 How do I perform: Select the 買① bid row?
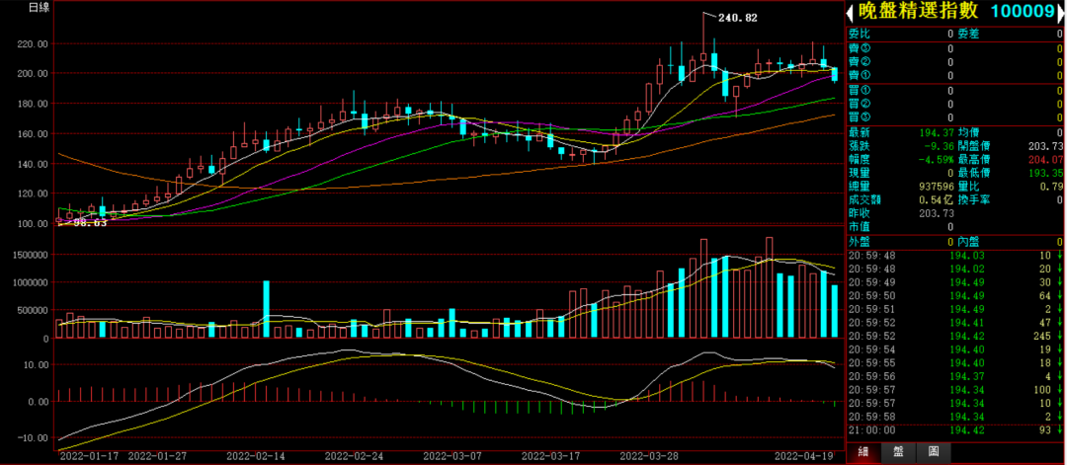(x=955, y=91)
